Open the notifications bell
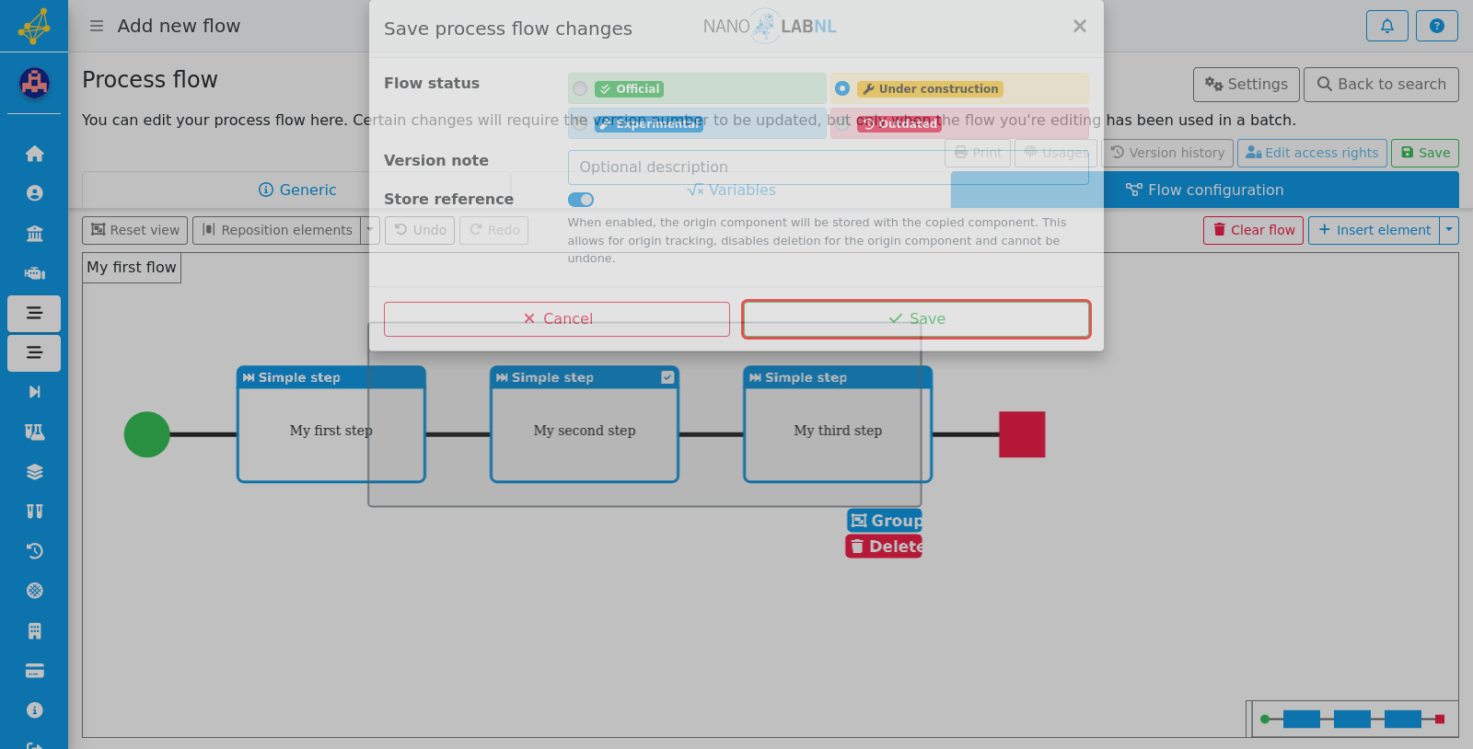This screenshot has height=749, width=1473. click(x=1387, y=26)
